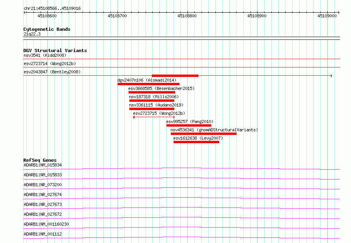The image size is (351, 243).
Task: Click ruler position 45109000
Action: click(x=327, y=16)
